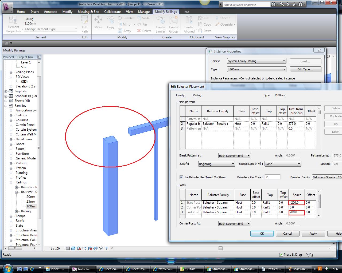Screen dimensions: 342x273
Task: Toggle Use Baluster Per Tread On Stairs
Action: coord(181,177)
